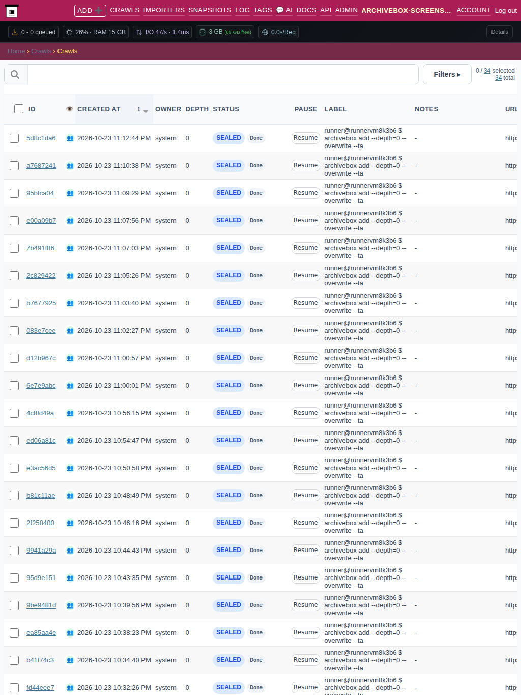Click the I/O arrows icon in the status bar
Viewport: 521px width, 695px height.
pos(139,32)
